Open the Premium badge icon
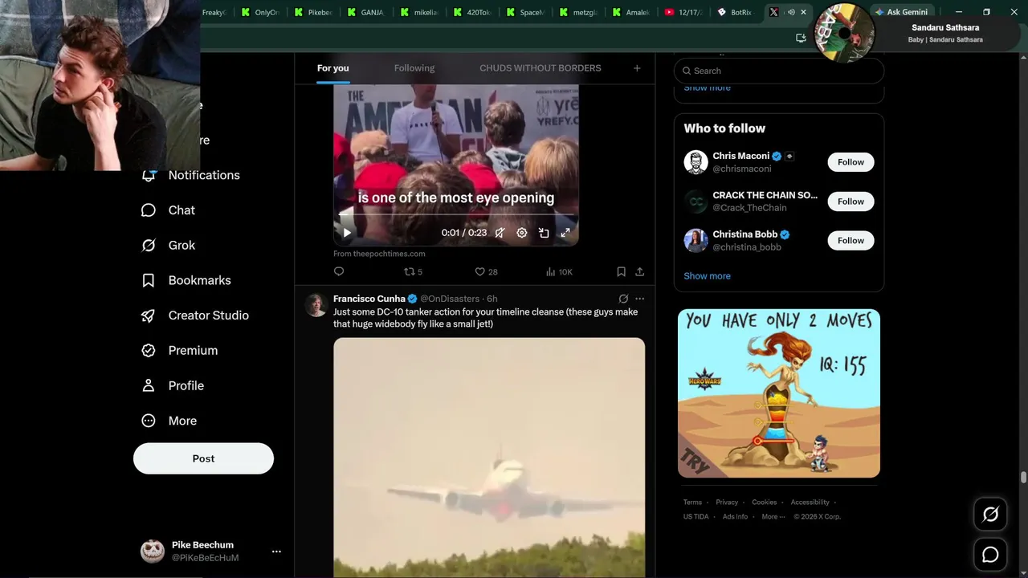Viewport: 1028px width, 578px height. tap(149, 351)
